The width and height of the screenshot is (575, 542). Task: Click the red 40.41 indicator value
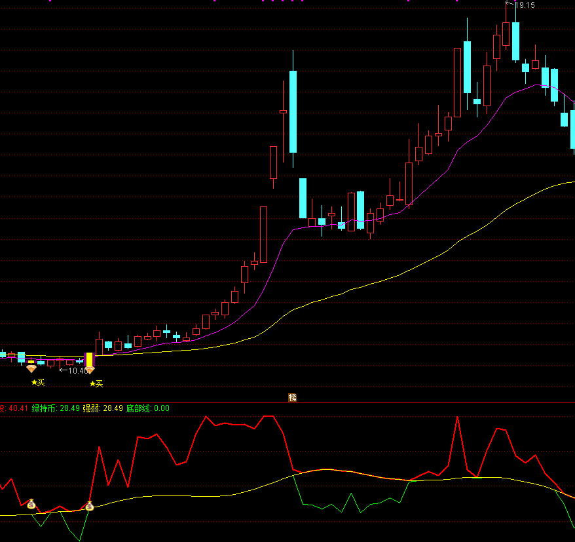click(x=18, y=408)
